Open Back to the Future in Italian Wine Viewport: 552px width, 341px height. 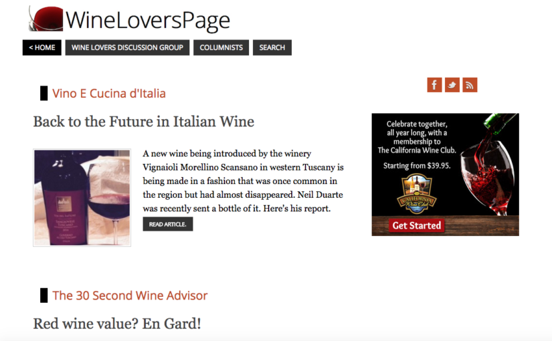pos(144,122)
